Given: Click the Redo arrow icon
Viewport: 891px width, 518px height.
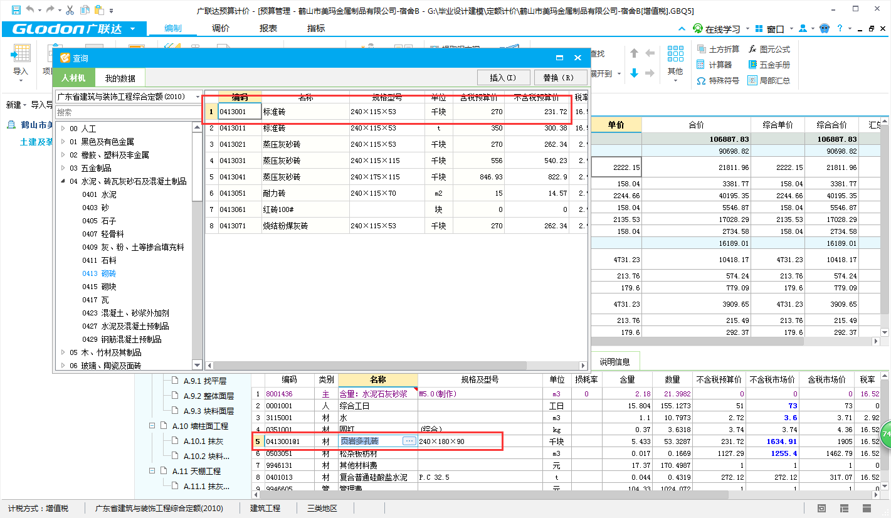Looking at the screenshot, I should coord(50,10).
